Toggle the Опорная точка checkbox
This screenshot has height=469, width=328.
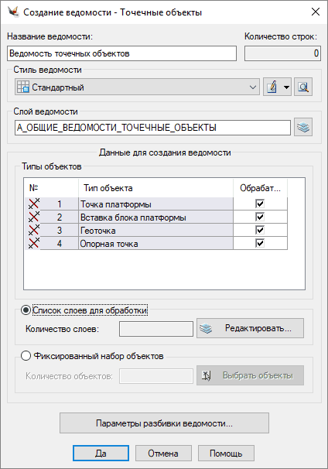pyautogui.click(x=260, y=243)
